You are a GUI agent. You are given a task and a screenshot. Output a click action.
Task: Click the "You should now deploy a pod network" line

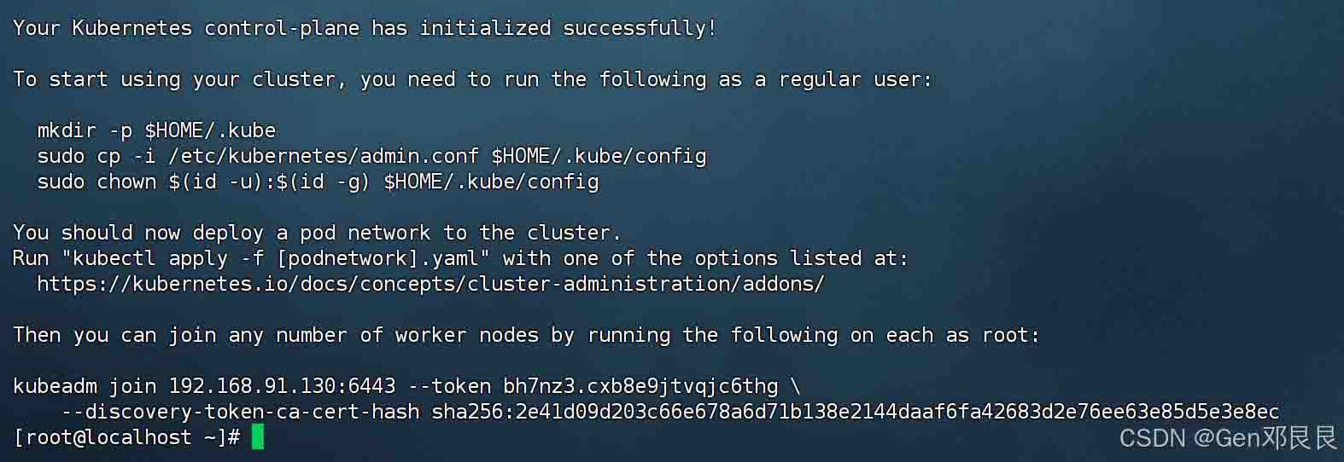click(317, 233)
